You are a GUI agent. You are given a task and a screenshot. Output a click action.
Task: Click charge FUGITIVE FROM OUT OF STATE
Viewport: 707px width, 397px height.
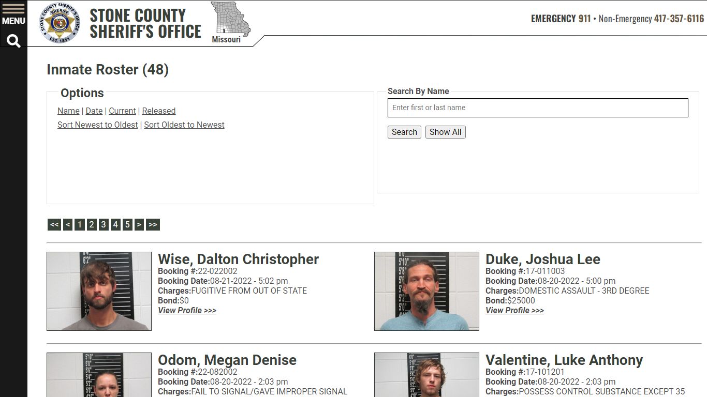click(x=249, y=291)
